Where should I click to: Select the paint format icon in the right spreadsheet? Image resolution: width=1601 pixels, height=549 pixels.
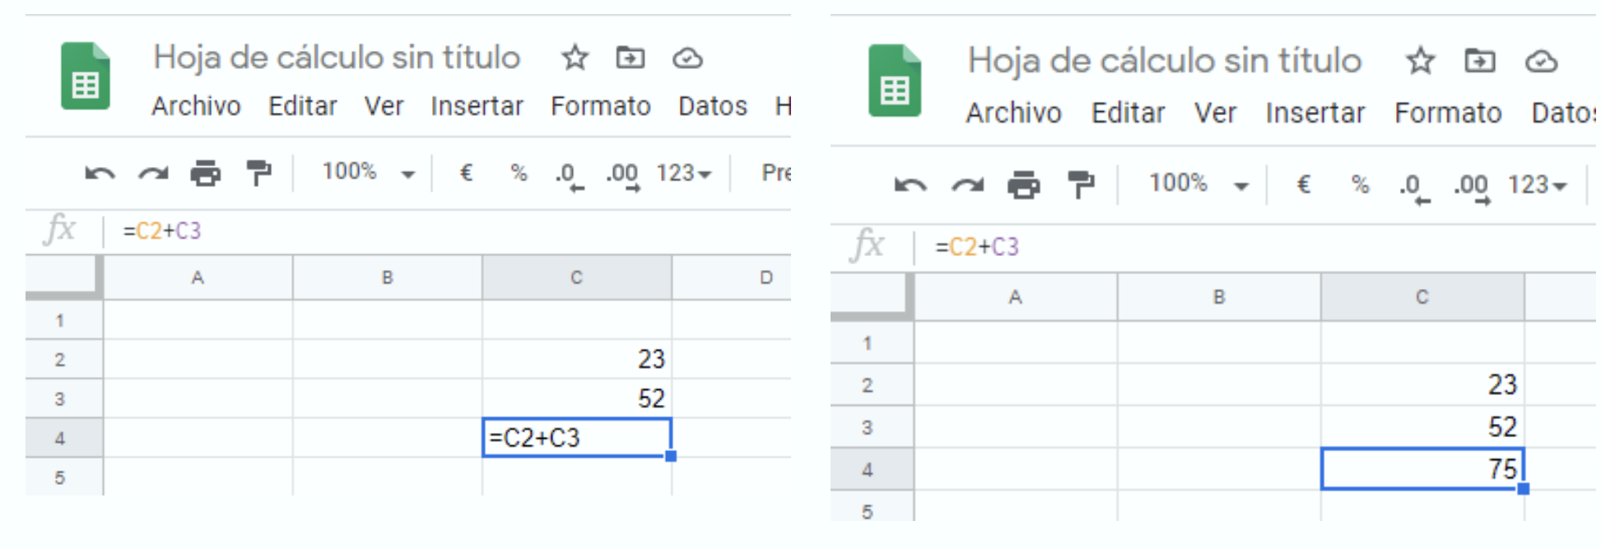pos(1080,185)
